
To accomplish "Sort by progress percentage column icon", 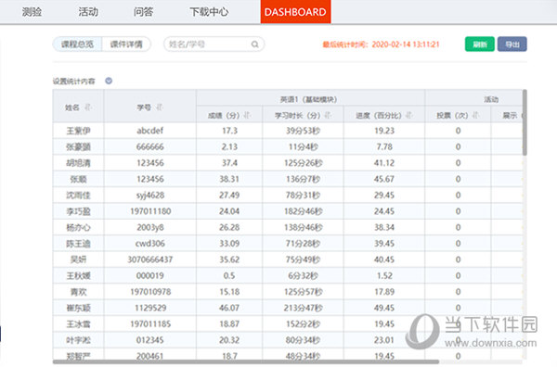I will click(409, 115).
